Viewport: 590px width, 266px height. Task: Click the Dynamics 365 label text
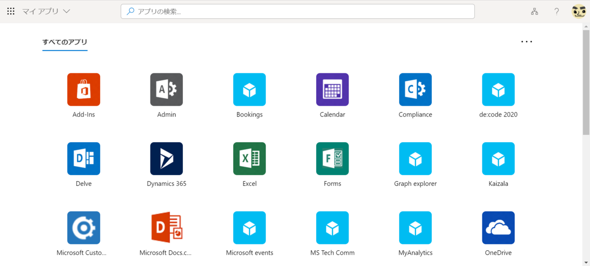167,184
